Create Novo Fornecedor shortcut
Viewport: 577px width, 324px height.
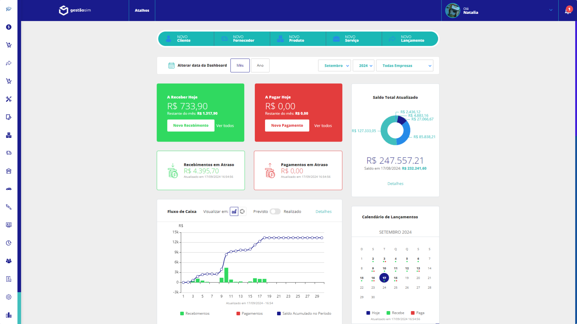click(242, 39)
